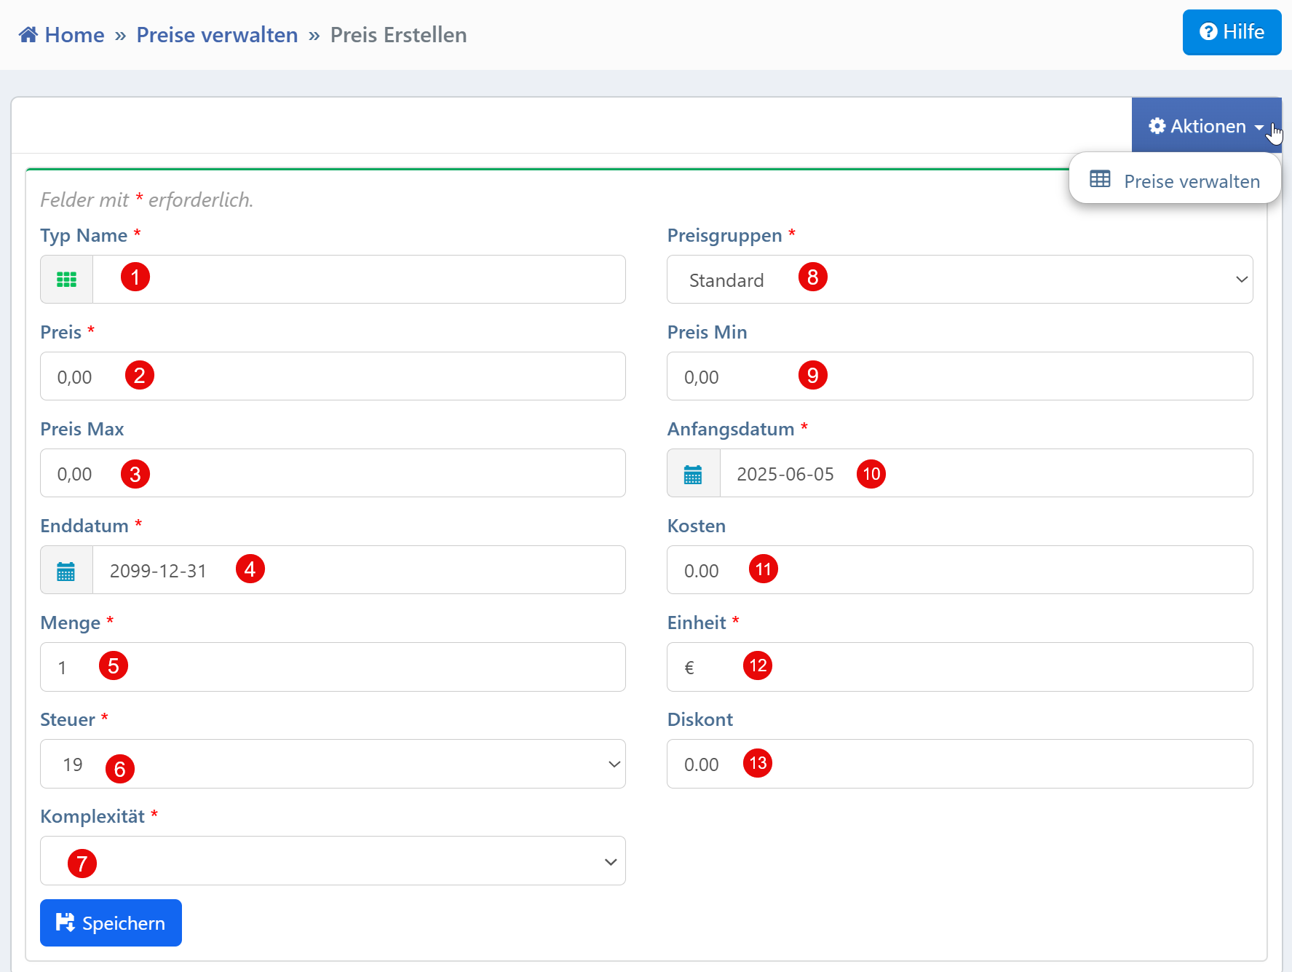Click the gear icon on Aktionen
This screenshot has height=972, width=1292.
tap(1157, 126)
